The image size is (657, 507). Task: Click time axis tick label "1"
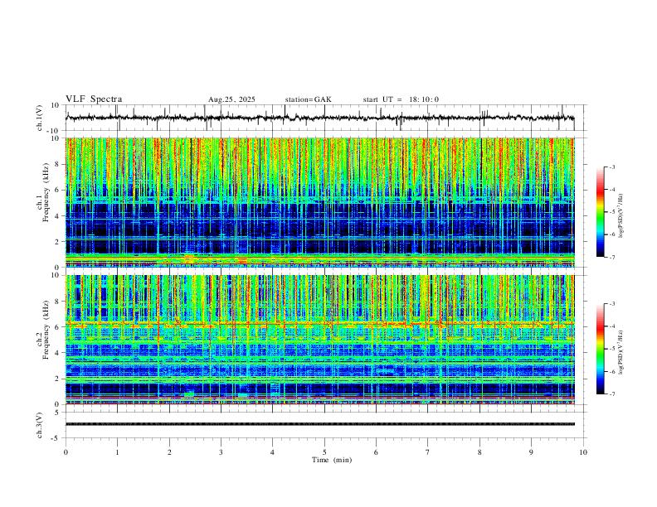[x=117, y=452]
